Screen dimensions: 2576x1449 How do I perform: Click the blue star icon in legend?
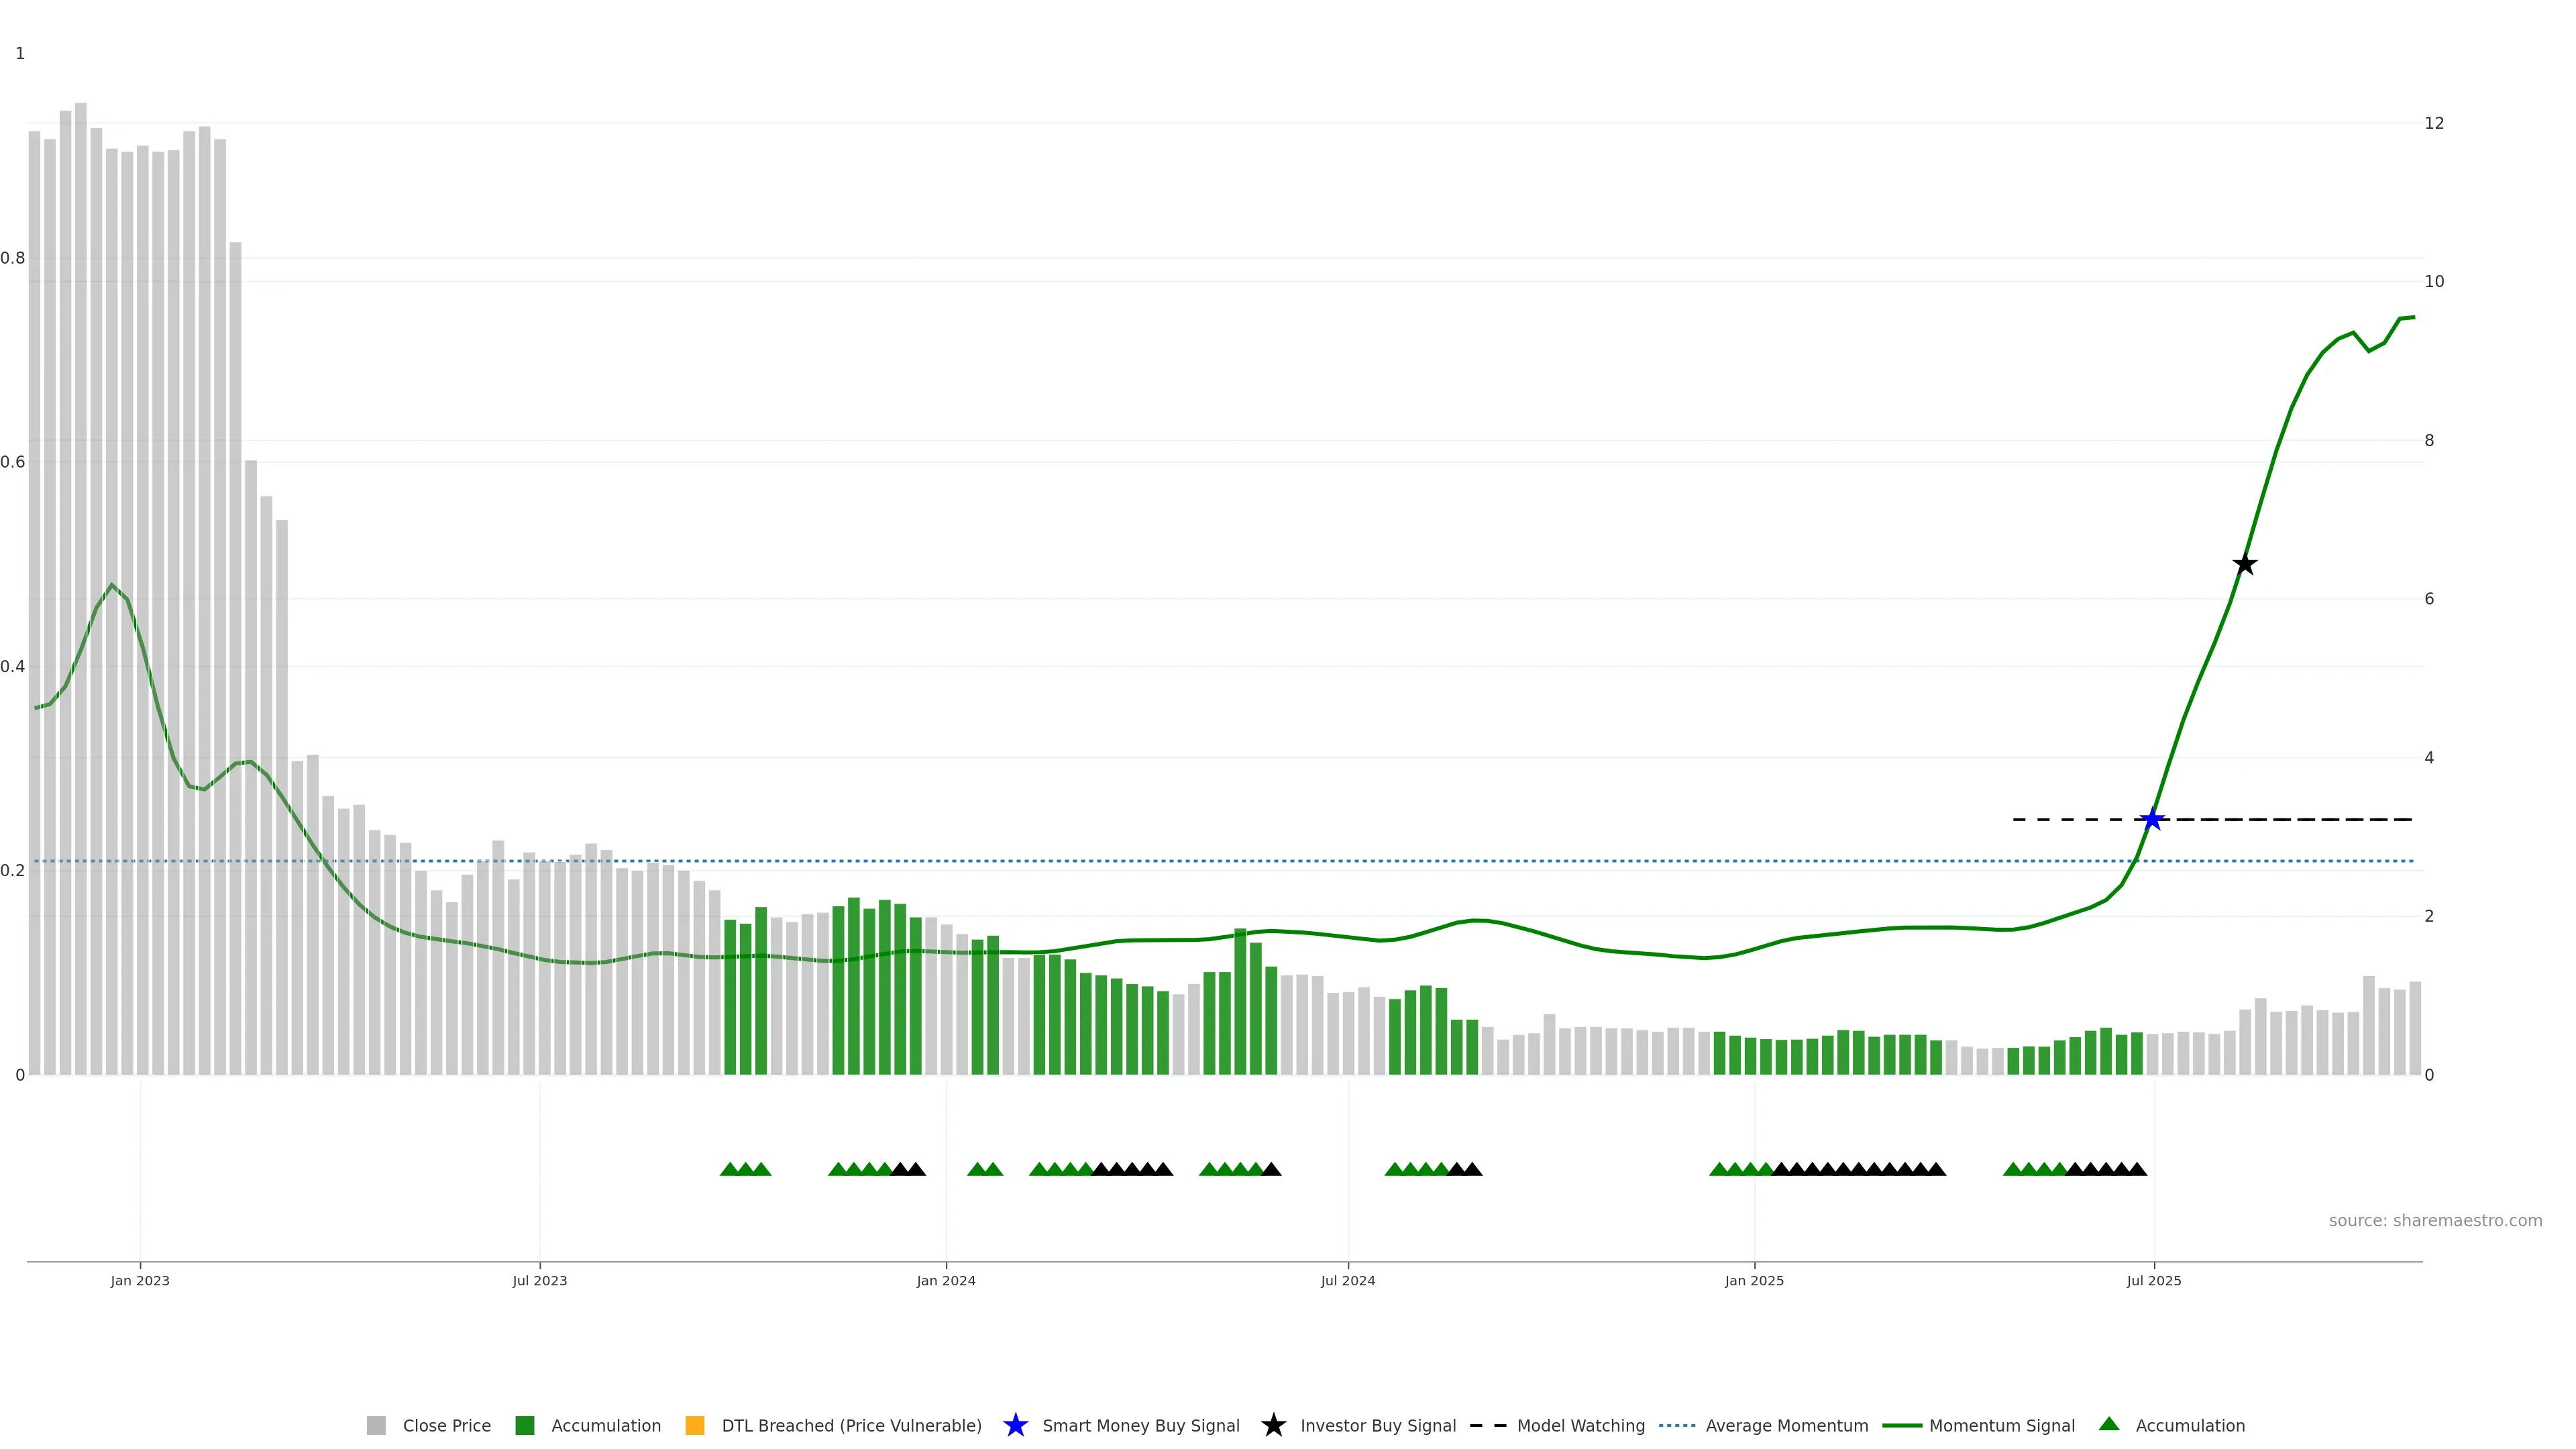point(1015,1426)
